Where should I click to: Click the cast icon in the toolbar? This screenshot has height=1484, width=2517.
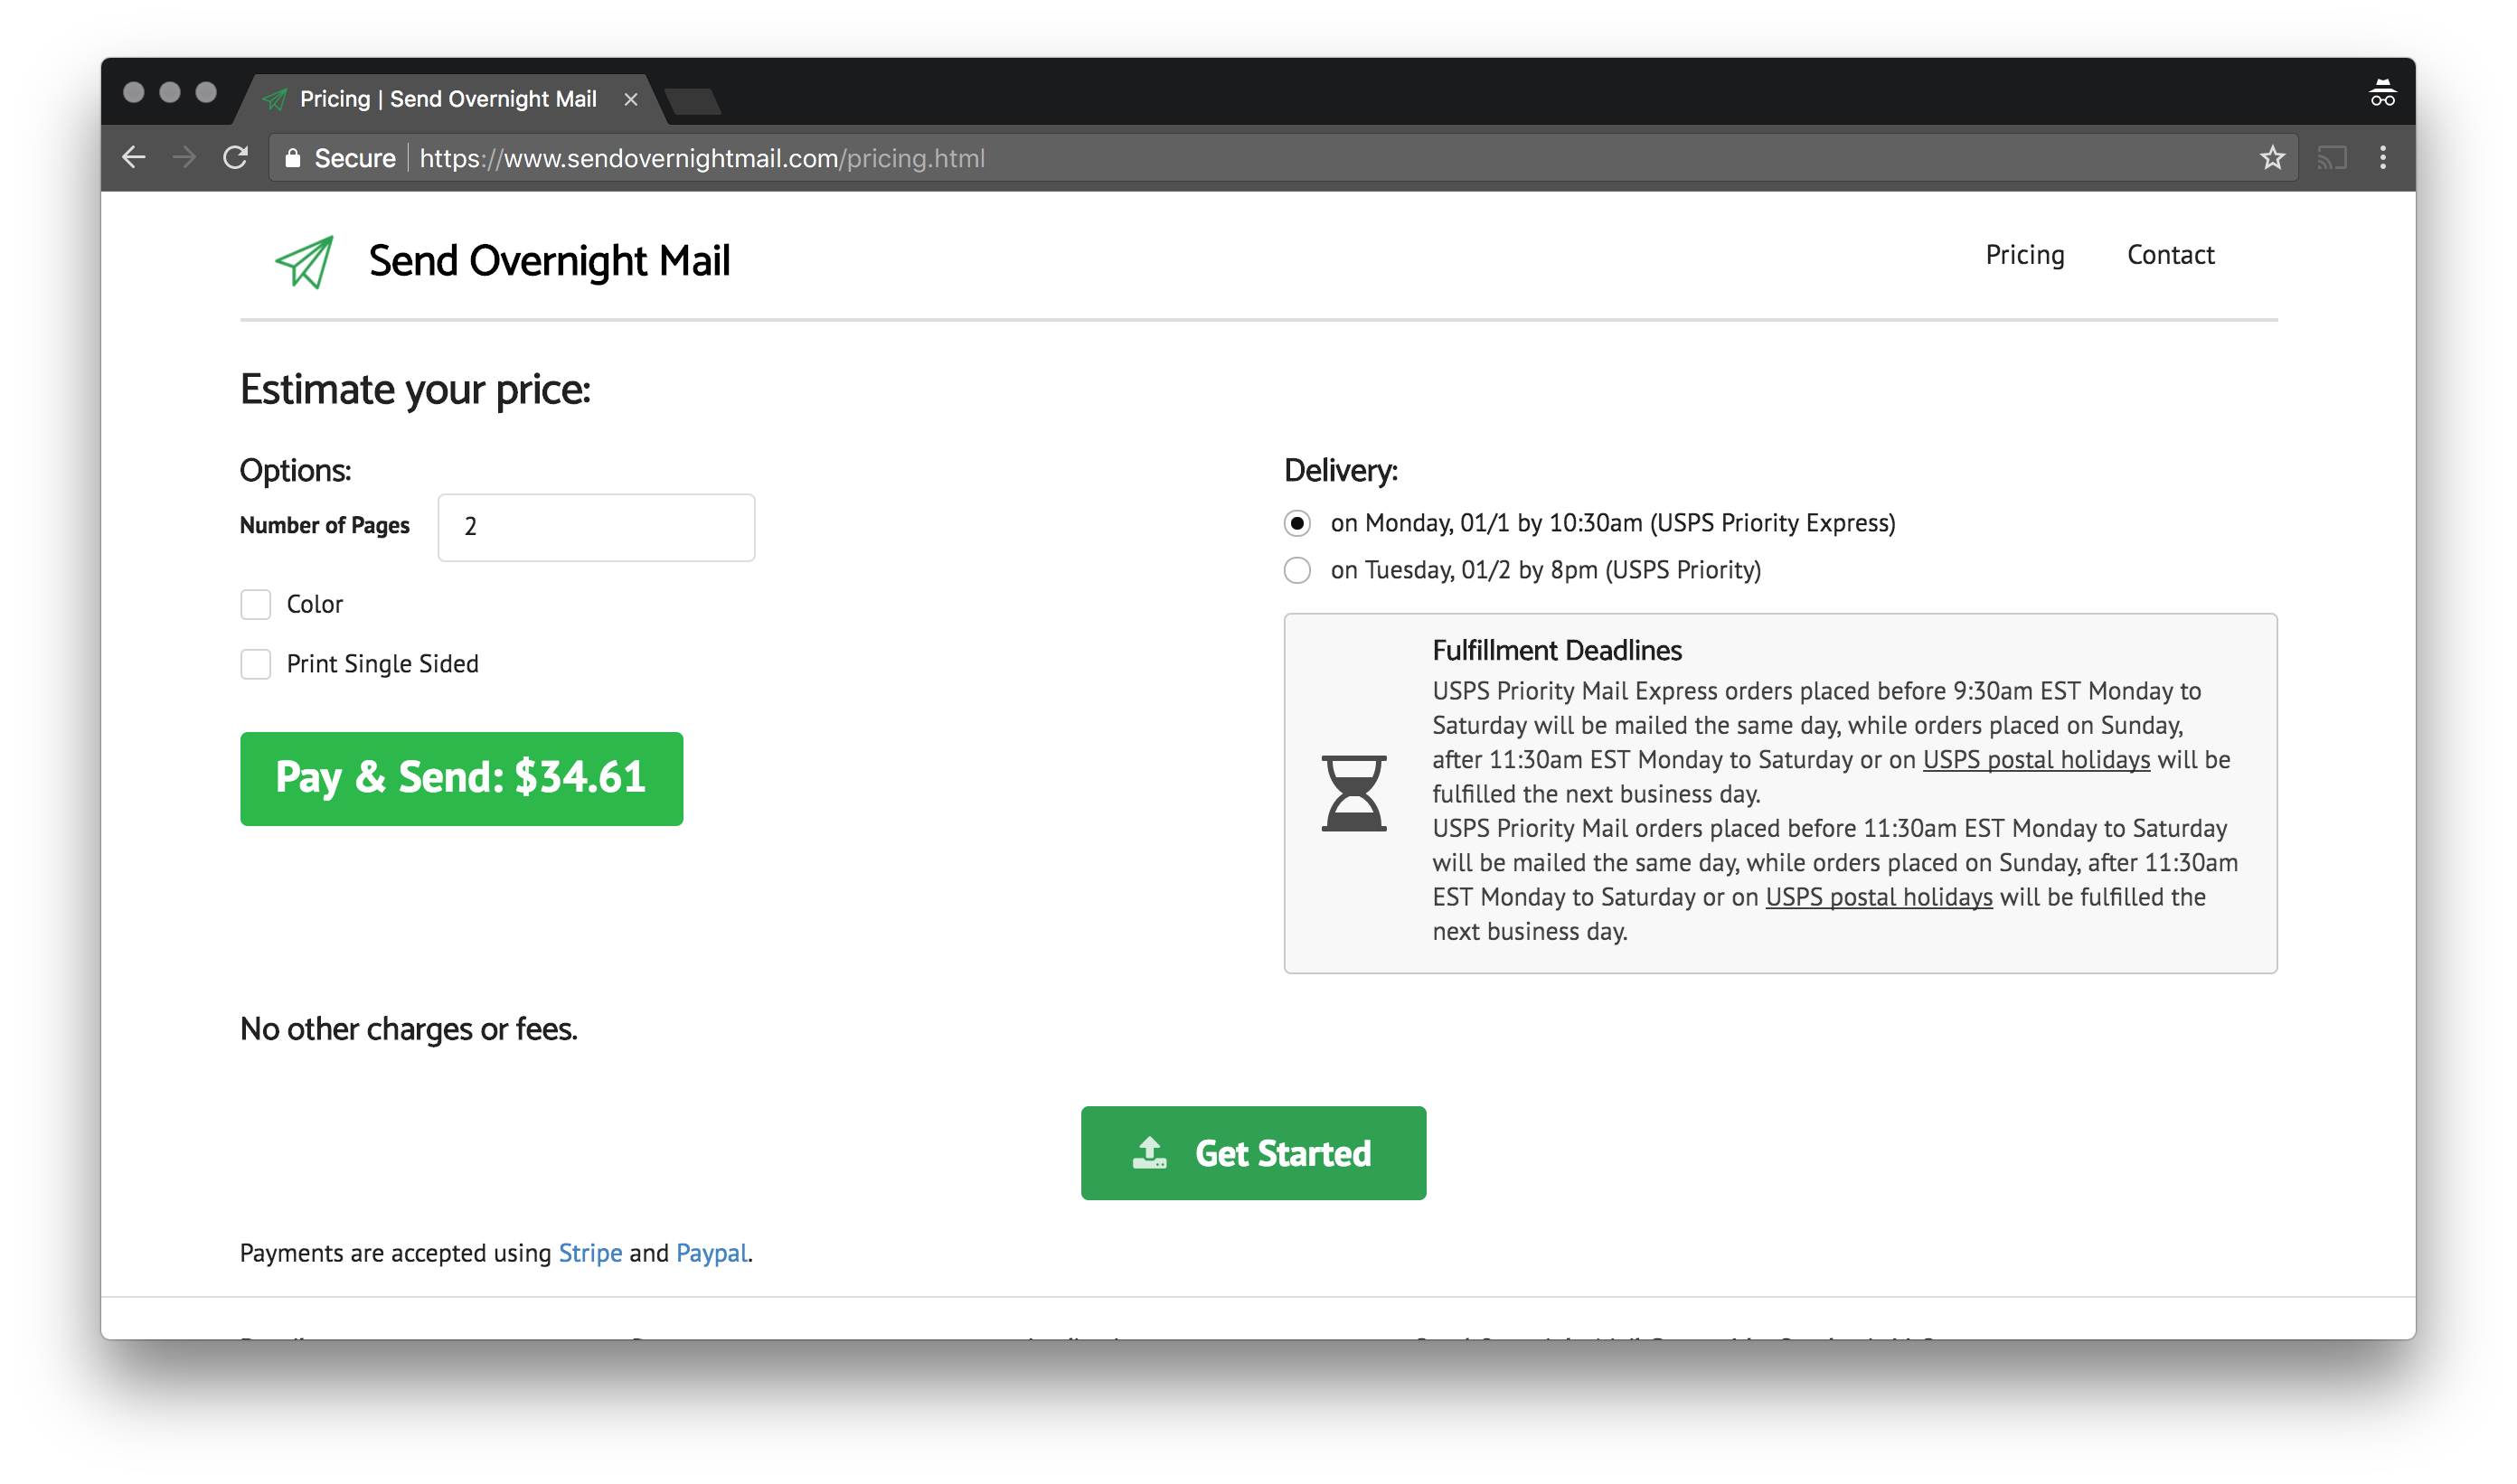coord(2331,158)
